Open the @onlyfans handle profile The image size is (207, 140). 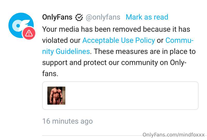103,17
